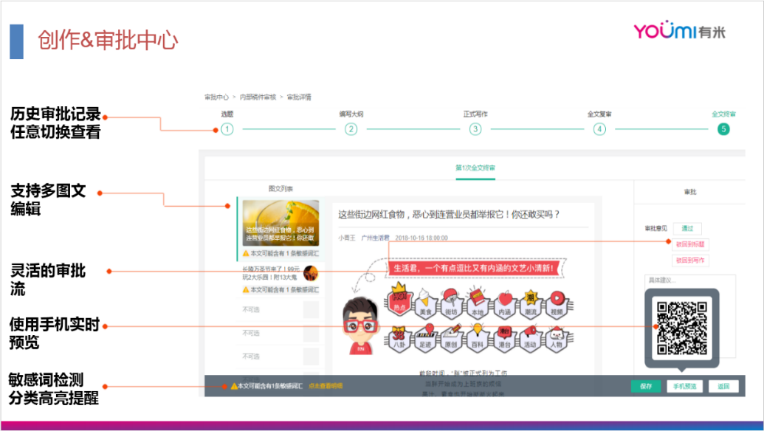Click the 美食 ice cream category icon
The height and width of the screenshot is (431, 764).
click(424, 305)
